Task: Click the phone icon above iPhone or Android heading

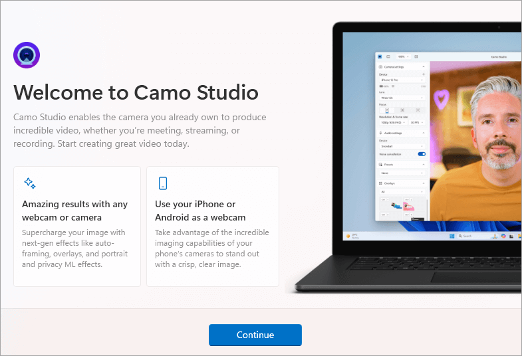Action: pyautogui.click(x=163, y=183)
